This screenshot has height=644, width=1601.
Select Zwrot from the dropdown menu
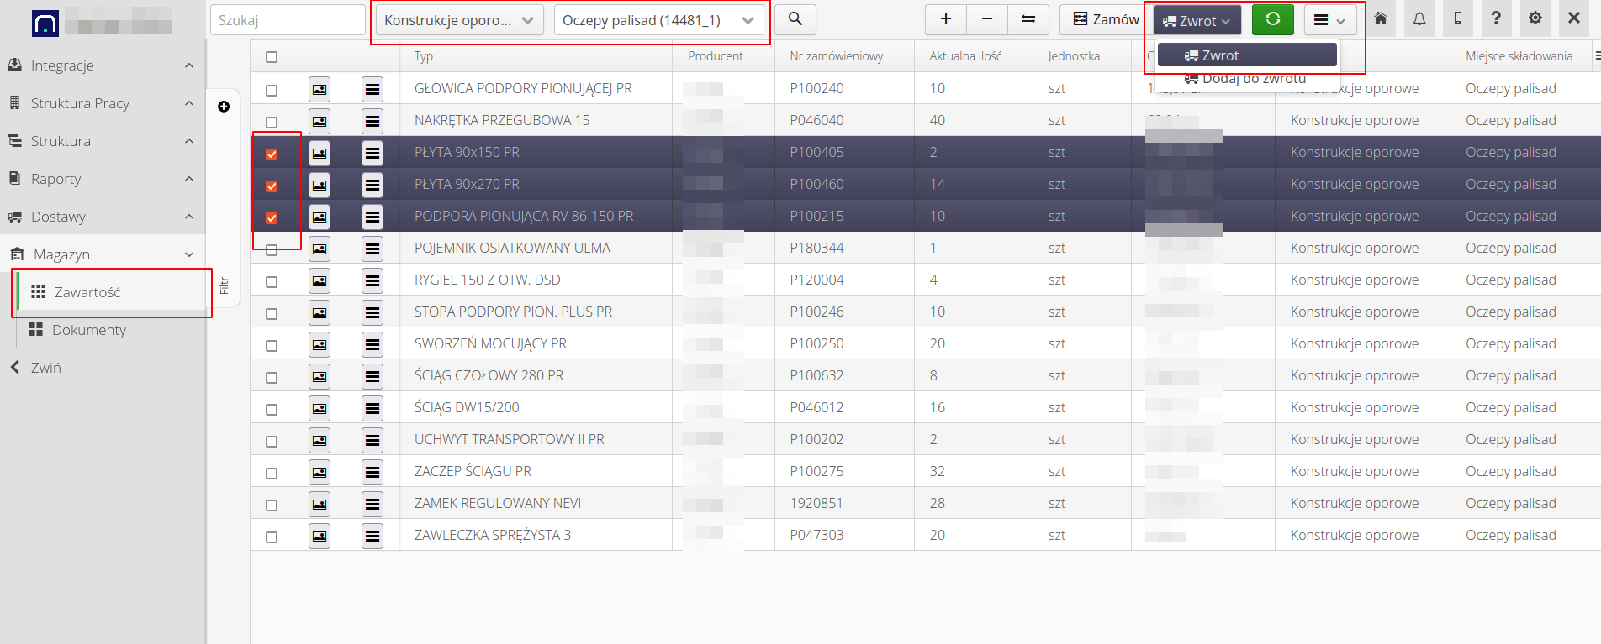click(1247, 55)
